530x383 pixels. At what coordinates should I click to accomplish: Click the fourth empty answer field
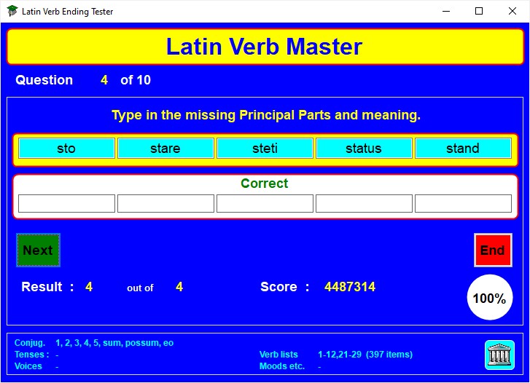click(364, 204)
